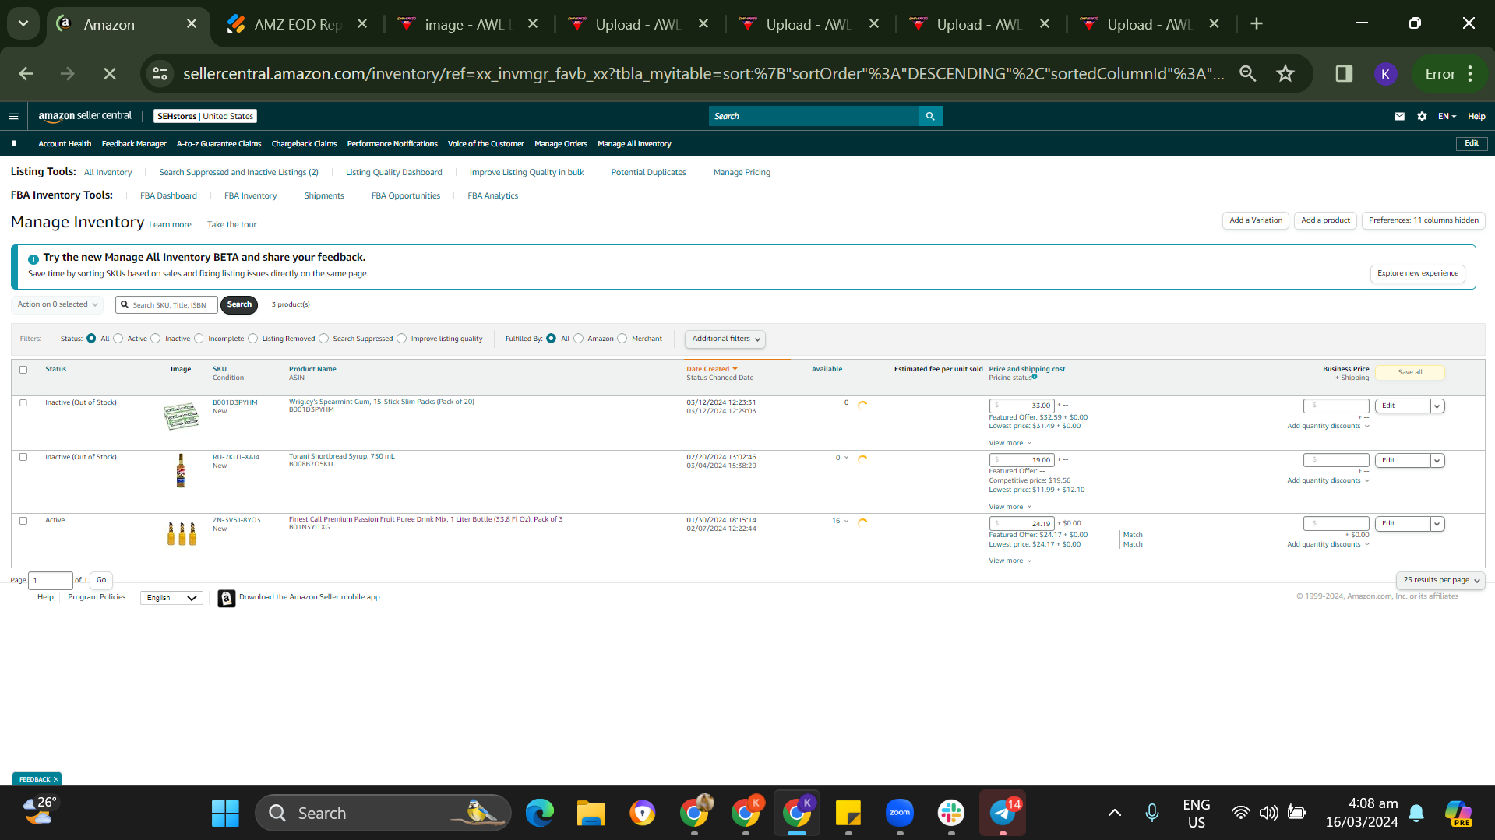This screenshot has width=1495, height=840.
Task: Select the Incomplete status filter radio
Action: (199, 339)
